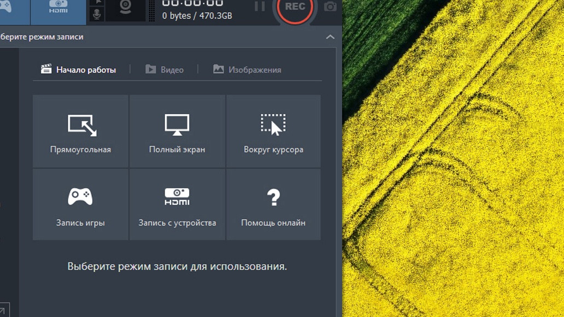This screenshot has height=317, width=564.
Task: Switch to the Изображения tab
Action: [x=247, y=69]
